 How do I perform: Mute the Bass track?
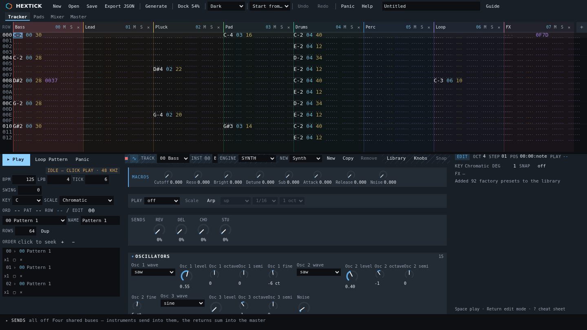click(64, 27)
